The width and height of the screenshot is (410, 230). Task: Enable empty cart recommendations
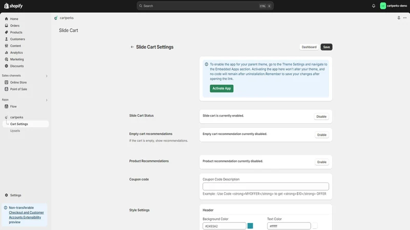pyautogui.click(x=322, y=135)
